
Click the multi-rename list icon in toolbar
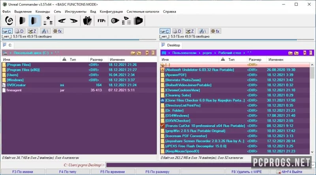pyautogui.click(x=126, y=21)
